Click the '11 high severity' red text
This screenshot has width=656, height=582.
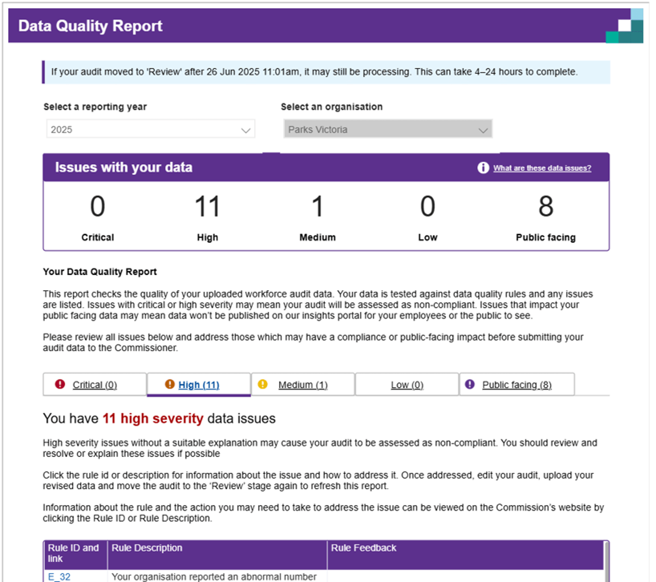153,418
